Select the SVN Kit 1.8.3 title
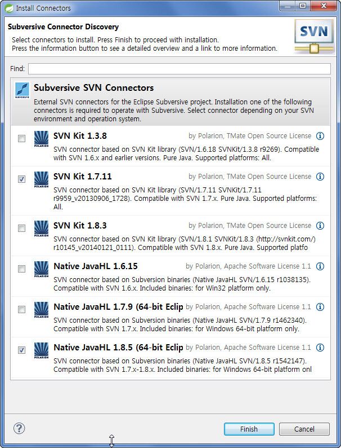Image resolution: width=341 pixels, height=448 pixels. 80,226
